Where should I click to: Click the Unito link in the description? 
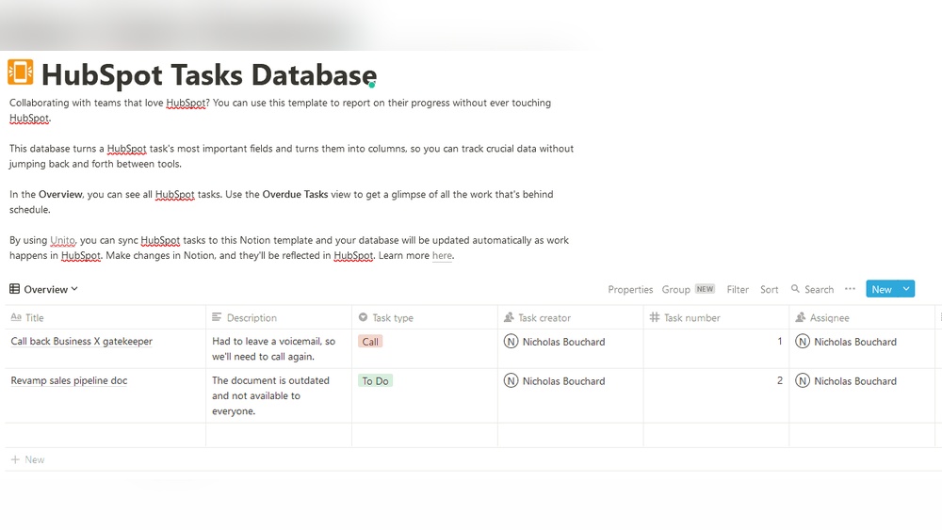click(62, 240)
